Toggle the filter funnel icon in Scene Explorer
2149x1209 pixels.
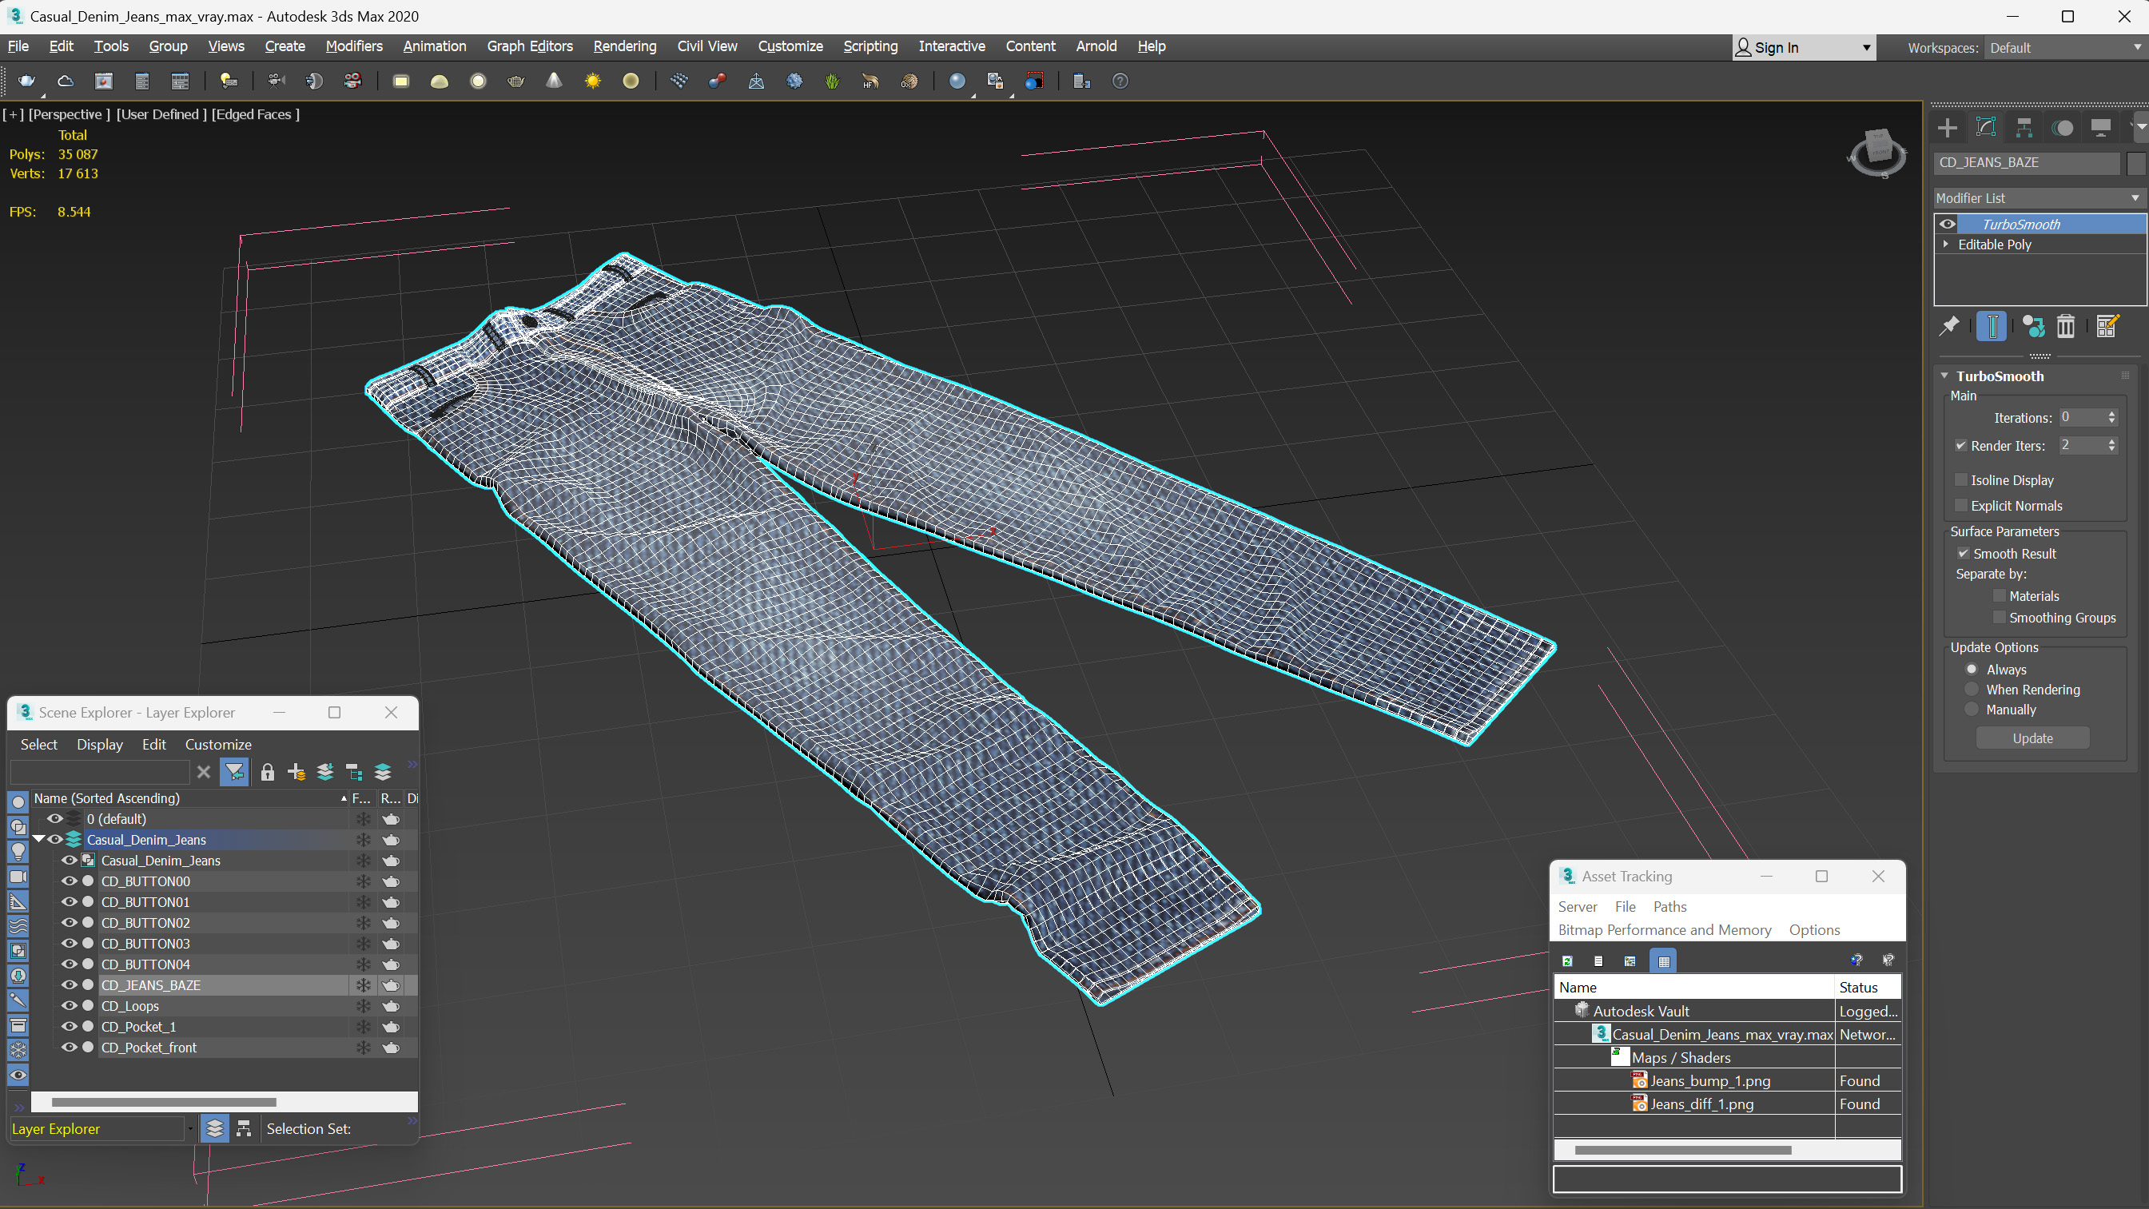point(234,773)
